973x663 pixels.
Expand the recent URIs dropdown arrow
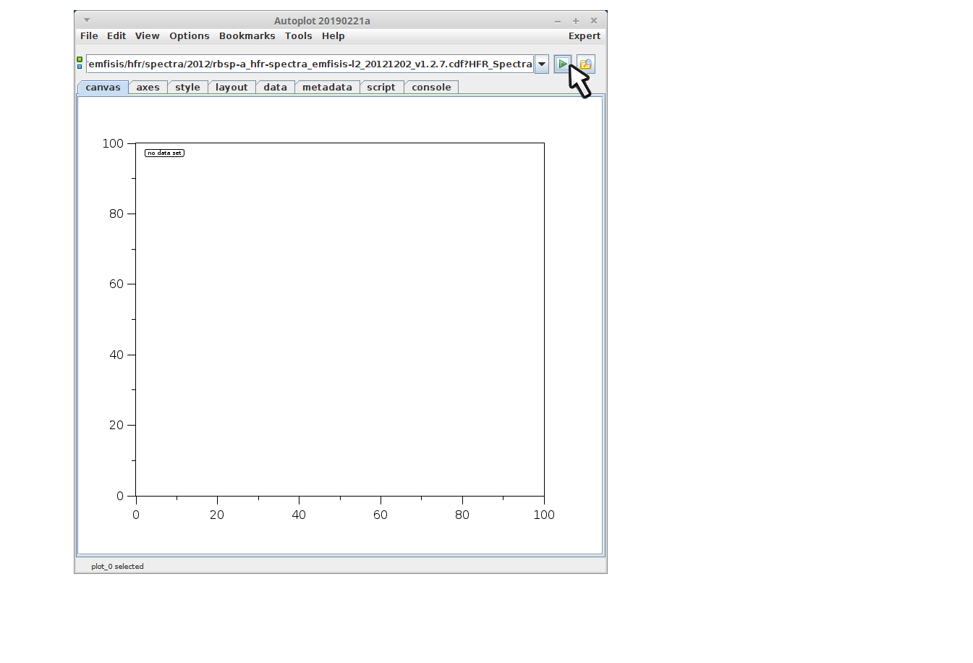[542, 64]
